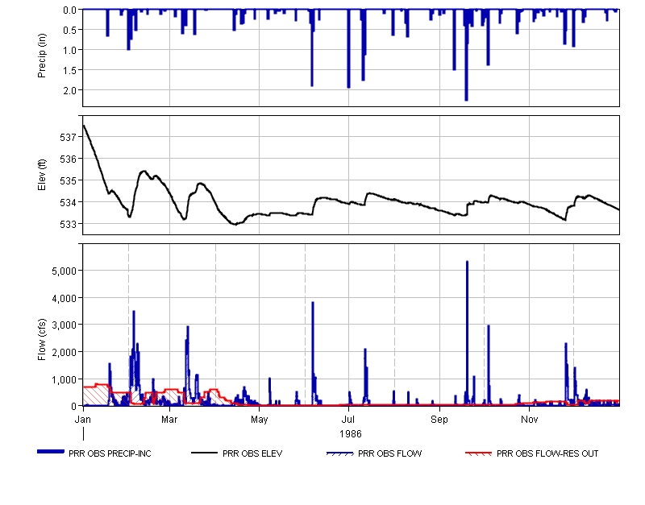Click the Mar tick label
The image size is (645, 505).
click(169, 420)
